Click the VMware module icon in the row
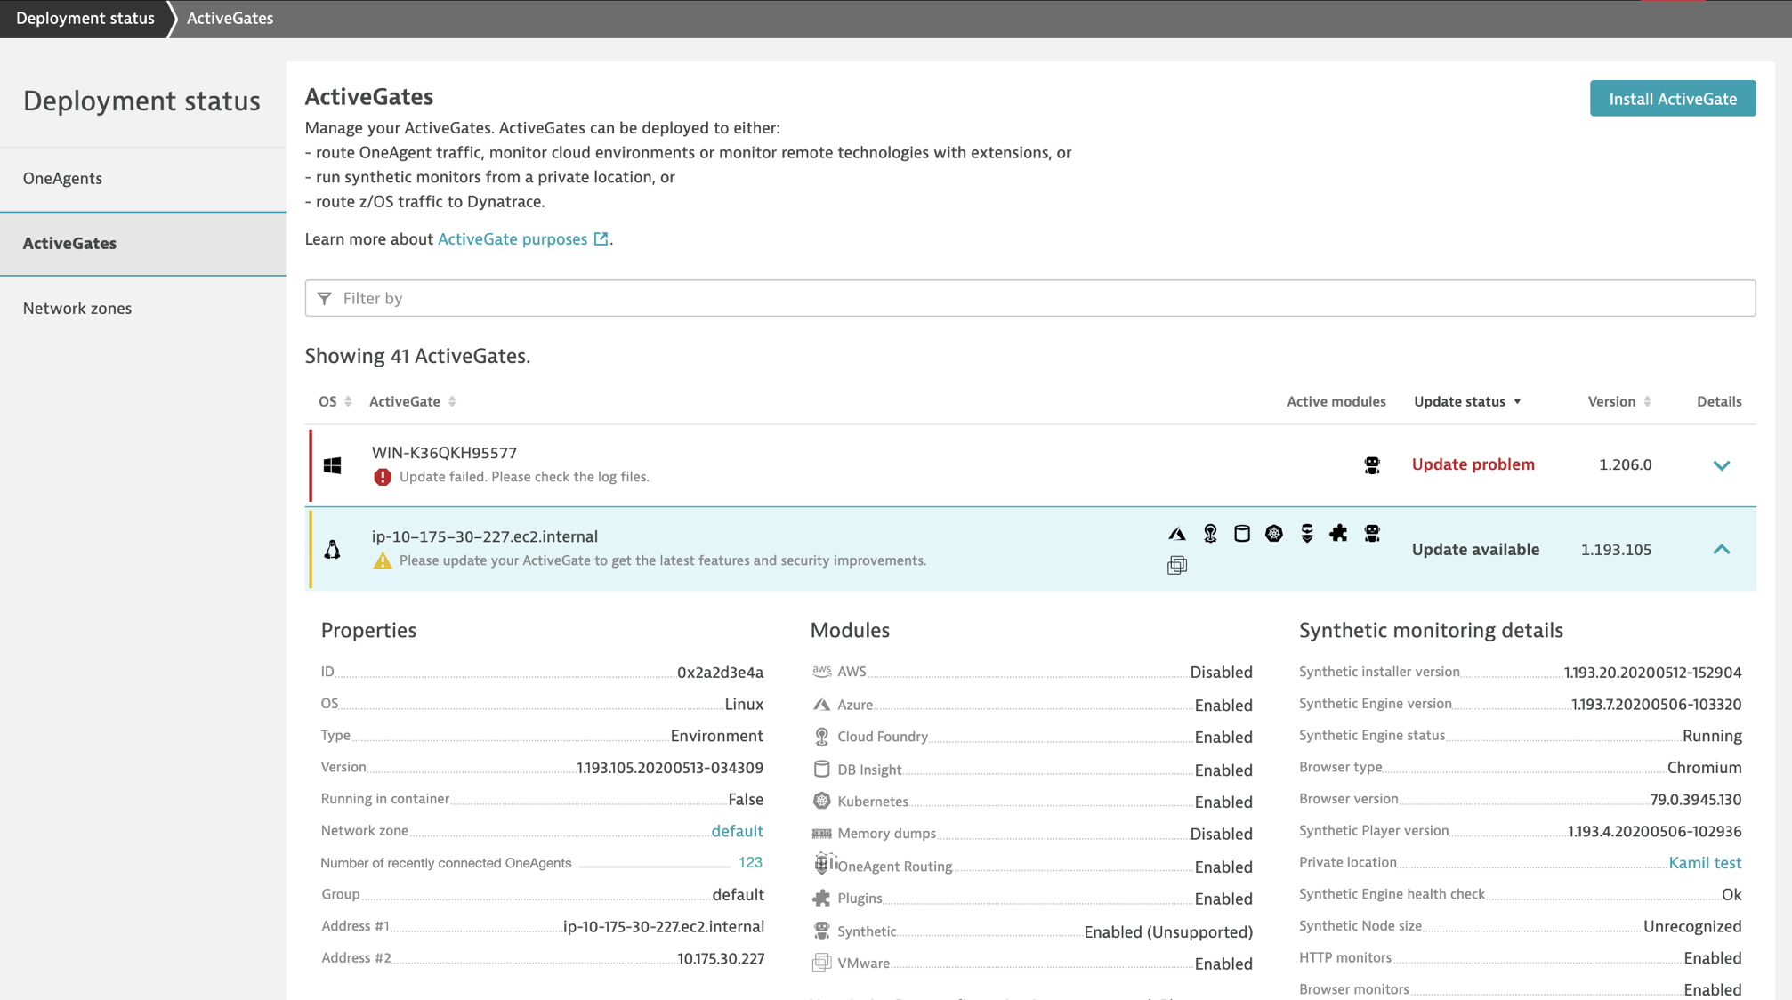 (1177, 565)
